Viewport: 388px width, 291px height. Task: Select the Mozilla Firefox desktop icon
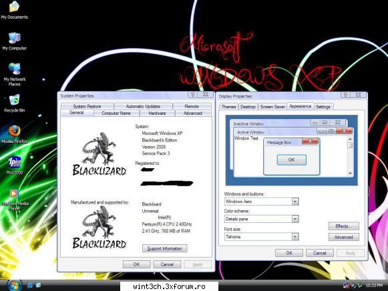tap(14, 135)
